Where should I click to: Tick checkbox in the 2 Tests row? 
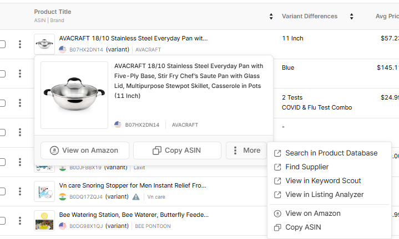pyautogui.click(x=2, y=103)
